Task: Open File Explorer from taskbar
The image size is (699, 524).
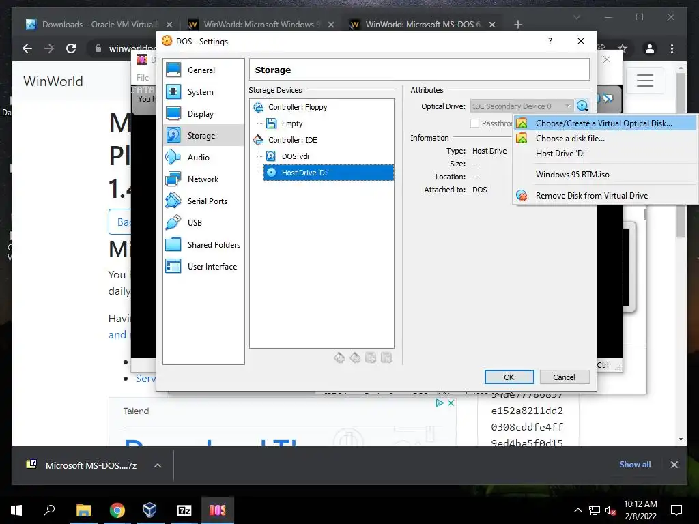Action: [x=83, y=510]
